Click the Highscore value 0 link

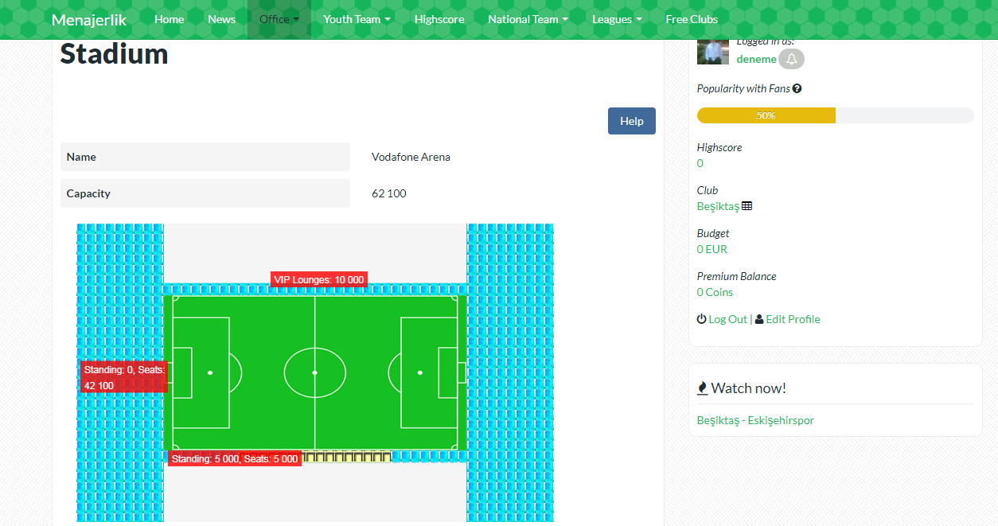pos(700,163)
